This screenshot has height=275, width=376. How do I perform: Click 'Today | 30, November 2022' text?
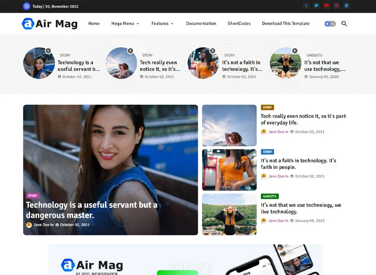[55, 7]
